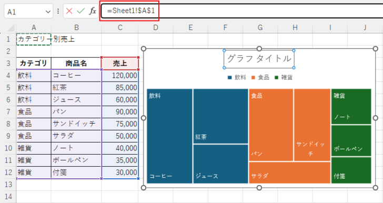Viewport: 383px width, 203px height.
Task: Select the ボールペン block in the treemap
Action: pyautogui.click(x=351, y=141)
